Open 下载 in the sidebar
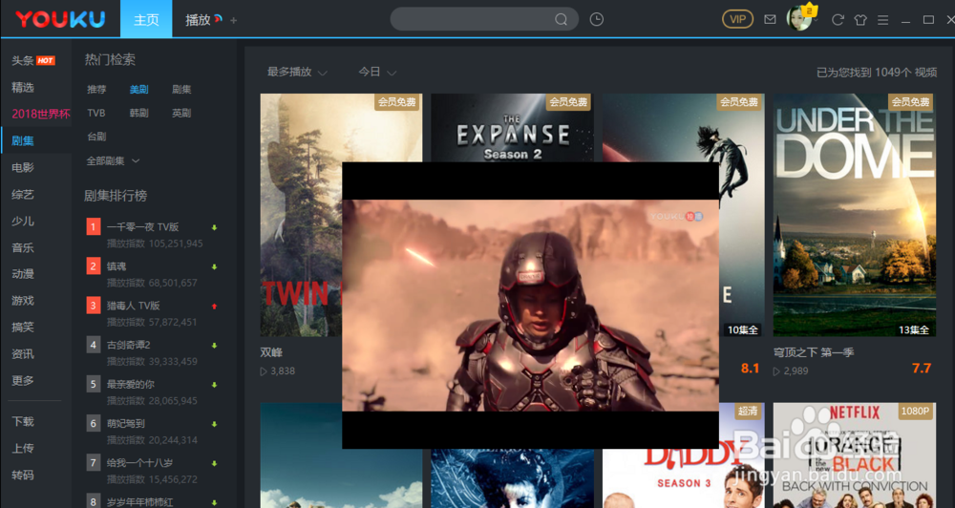 click(x=23, y=421)
